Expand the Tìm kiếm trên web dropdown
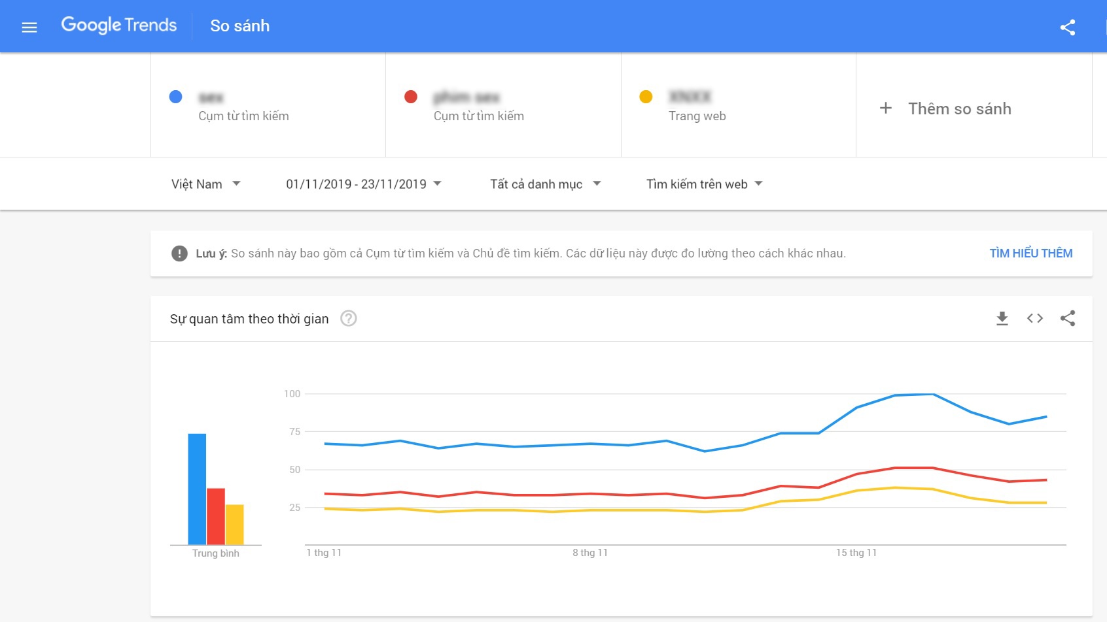Screen dimensions: 1107x622 [x=704, y=184]
